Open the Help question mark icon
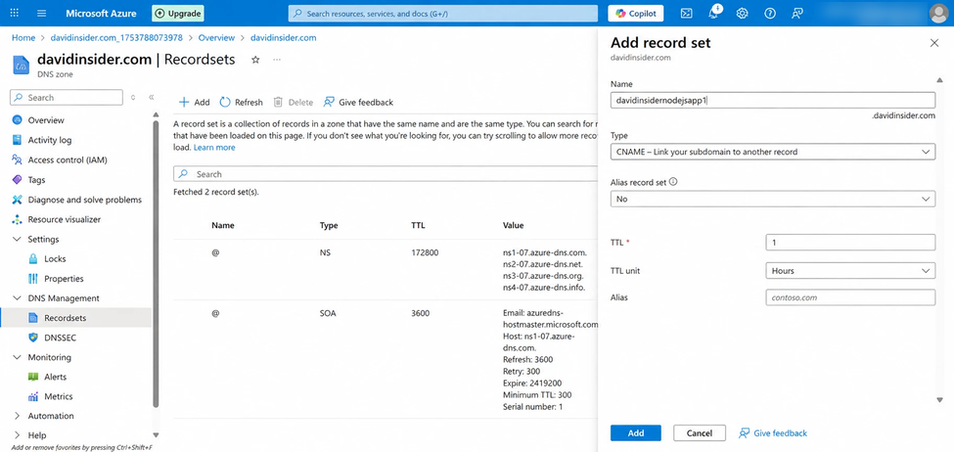 (x=770, y=13)
